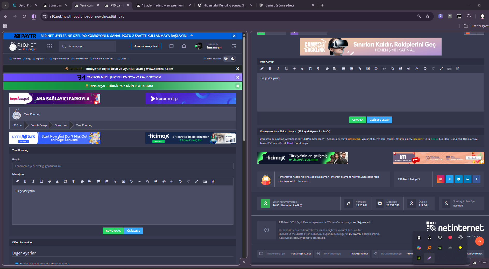Open the Panelim menu item
This screenshot has height=269, width=489.
coord(15,59)
